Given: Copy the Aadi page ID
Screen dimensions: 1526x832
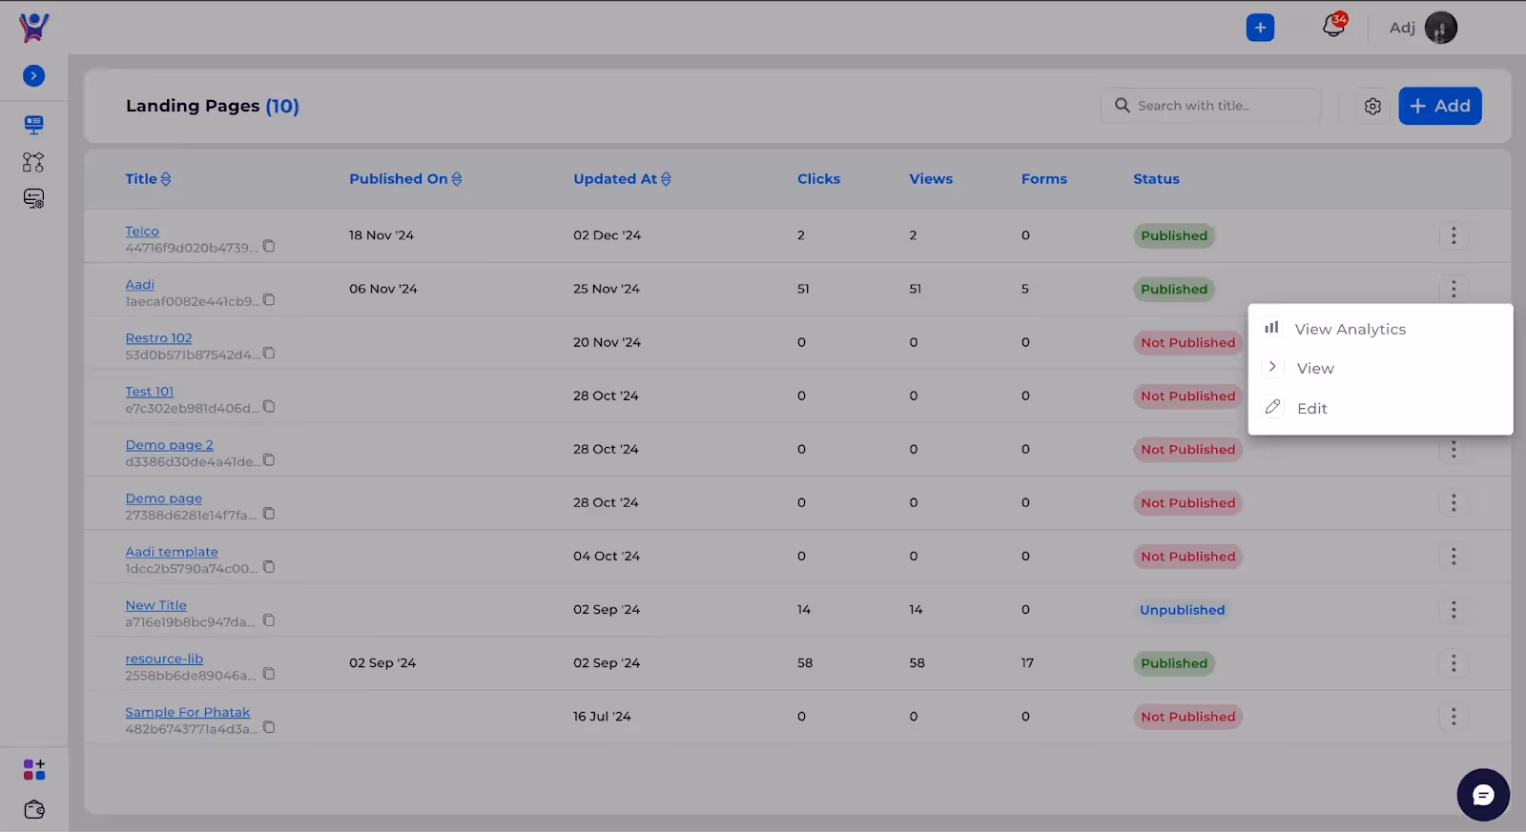Looking at the screenshot, I should (269, 299).
